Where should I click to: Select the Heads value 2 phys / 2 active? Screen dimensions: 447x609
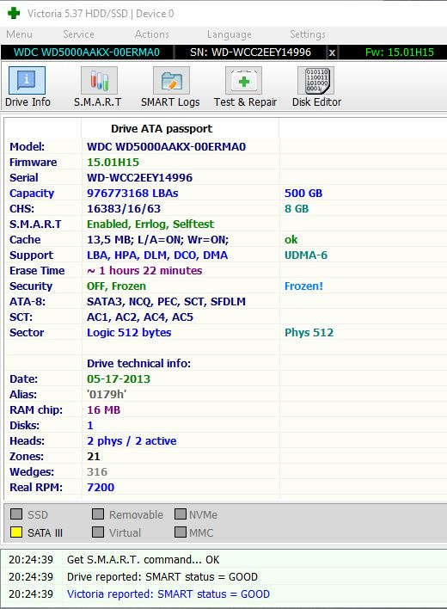[132, 441]
